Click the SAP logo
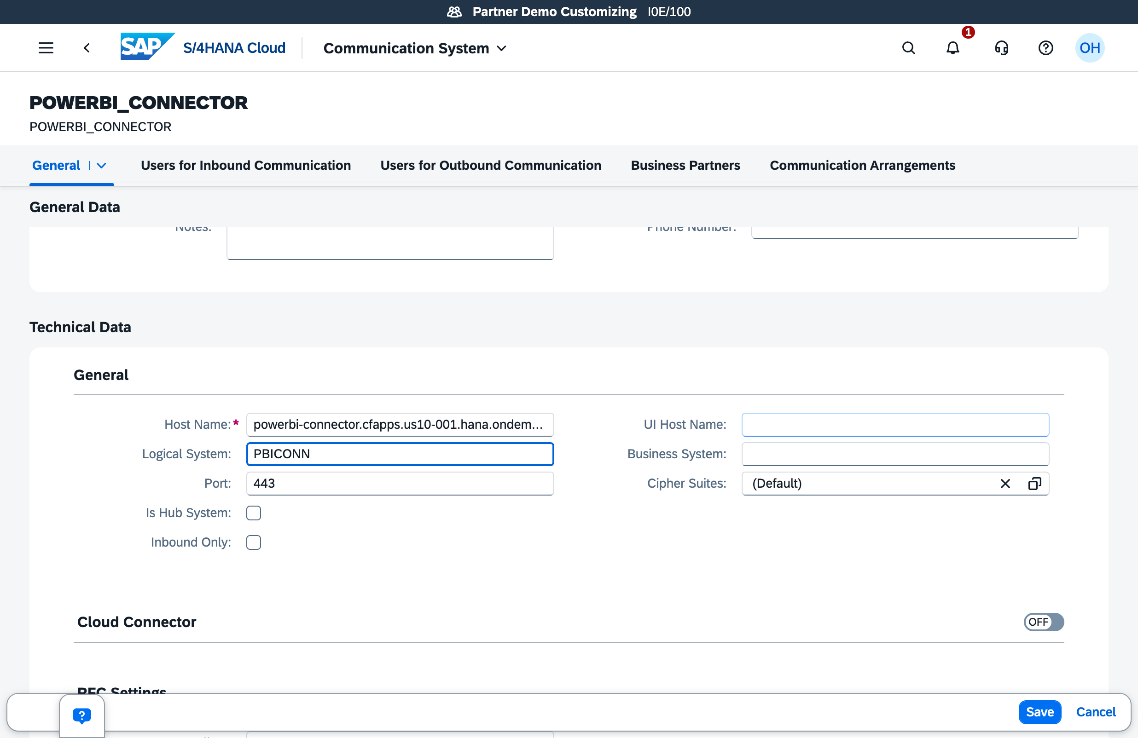 point(147,46)
